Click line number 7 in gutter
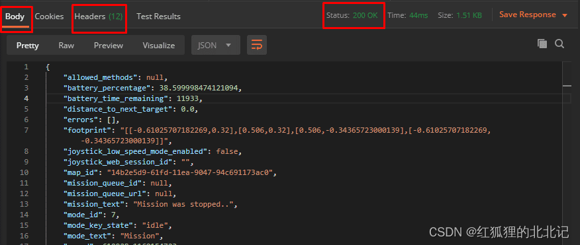The height and width of the screenshot is (245, 580). point(26,130)
